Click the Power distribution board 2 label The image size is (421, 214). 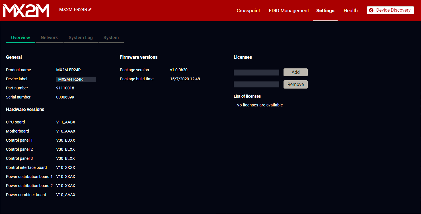pyautogui.click(x=29, y=186)
